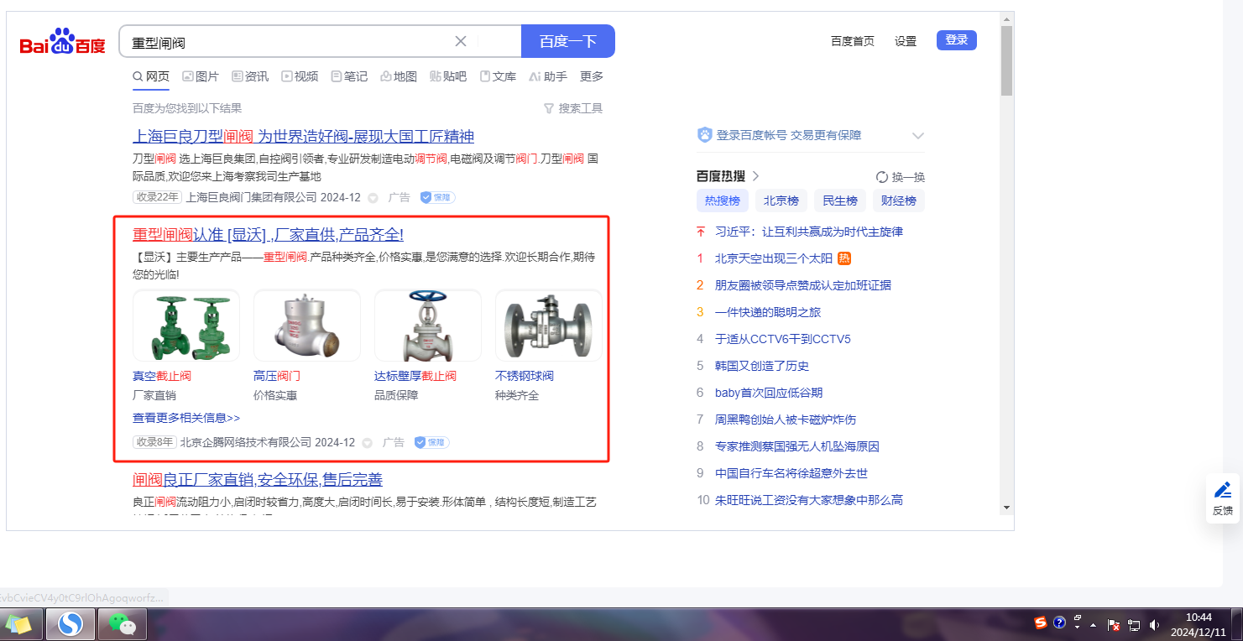This screenshot has width=1243, height=641.
Task: Click the Sogou input method tray icon
Action: (x=1041, y=623)
